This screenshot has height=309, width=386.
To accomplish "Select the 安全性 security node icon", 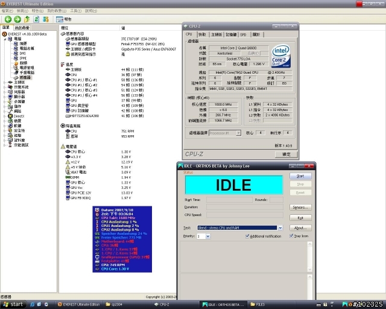I will tap(10, 130).
